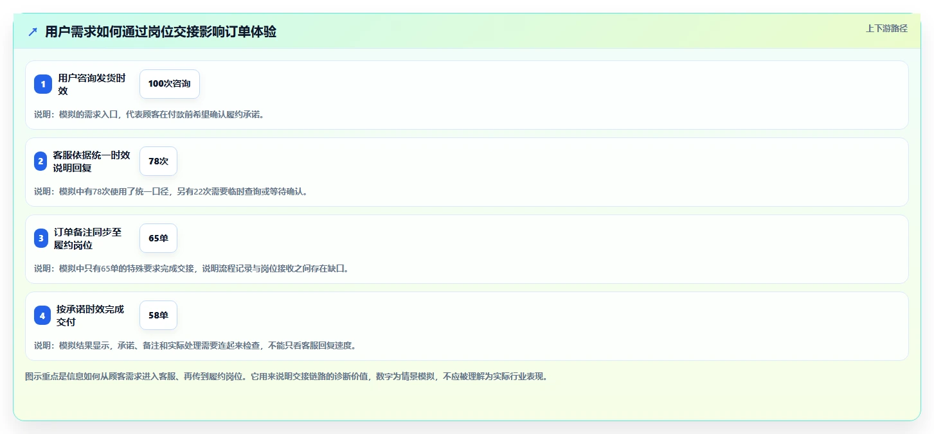Screen dimensions: 934x434
Task: Click the step label 客服依据统一时效说明回复
Action: [x=92, y=161]
